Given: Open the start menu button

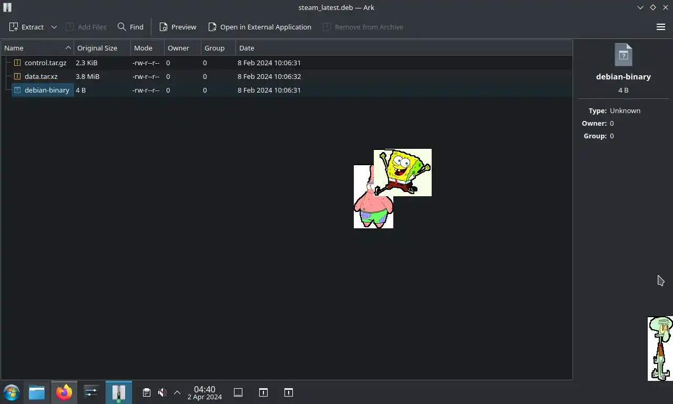Looking at the screenshot, I should coord(12,392).
